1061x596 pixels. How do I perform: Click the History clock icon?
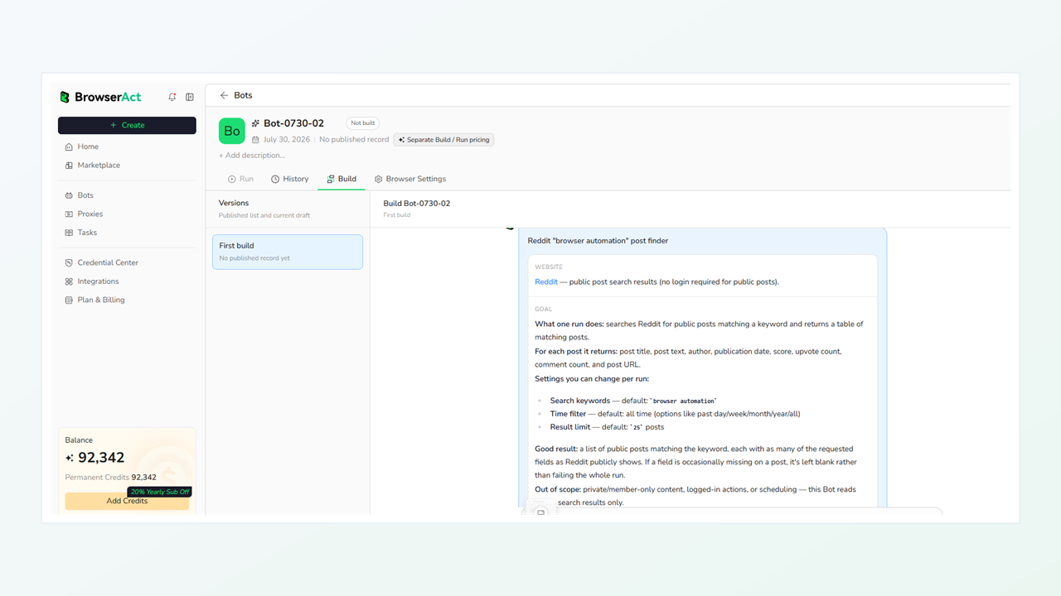point(275,179)
